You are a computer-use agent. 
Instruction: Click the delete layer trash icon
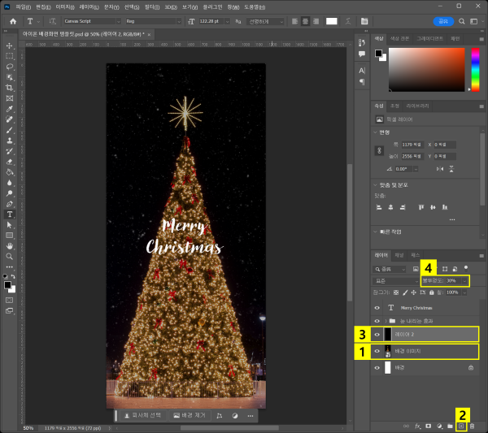point(472,426)
